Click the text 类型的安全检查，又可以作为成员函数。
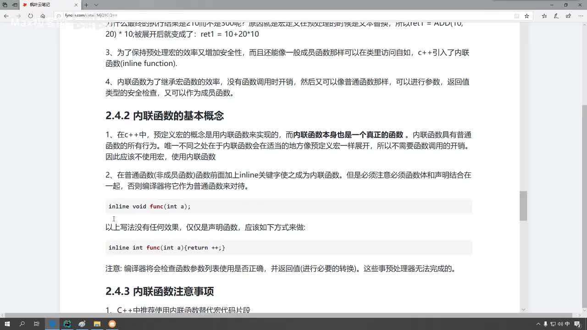 click(170, 93)
